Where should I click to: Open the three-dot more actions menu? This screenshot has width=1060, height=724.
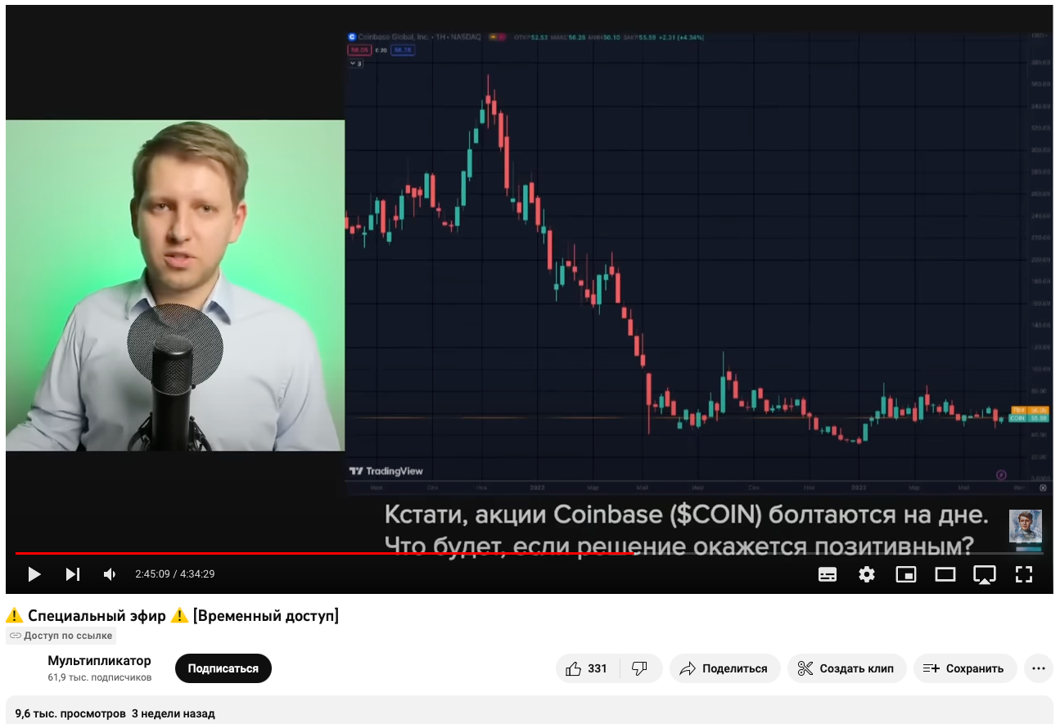click(1038, 668)
